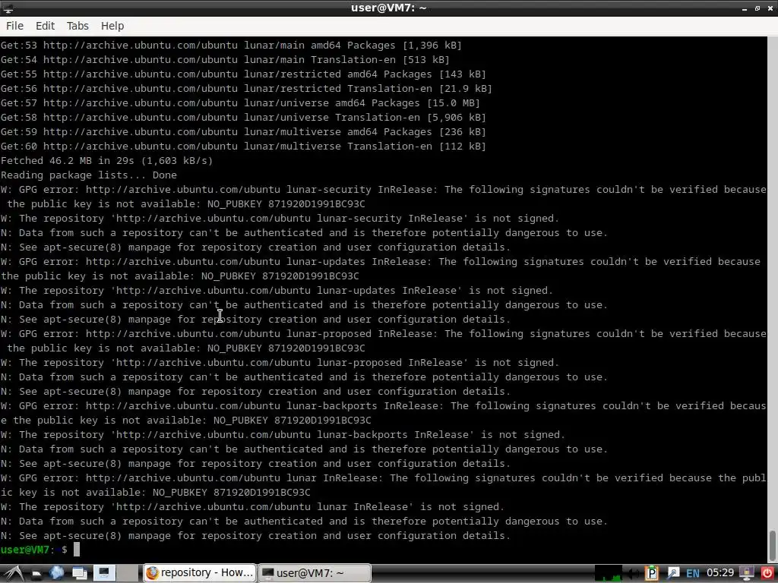Click the network connection tray icon

coord(673,573)
